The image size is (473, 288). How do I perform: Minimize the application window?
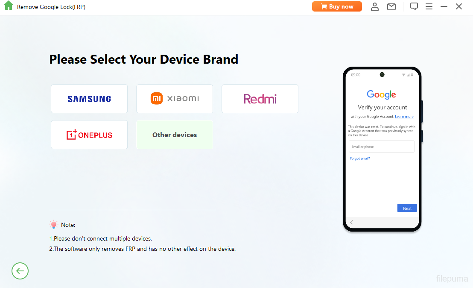[x=444, y=6]
